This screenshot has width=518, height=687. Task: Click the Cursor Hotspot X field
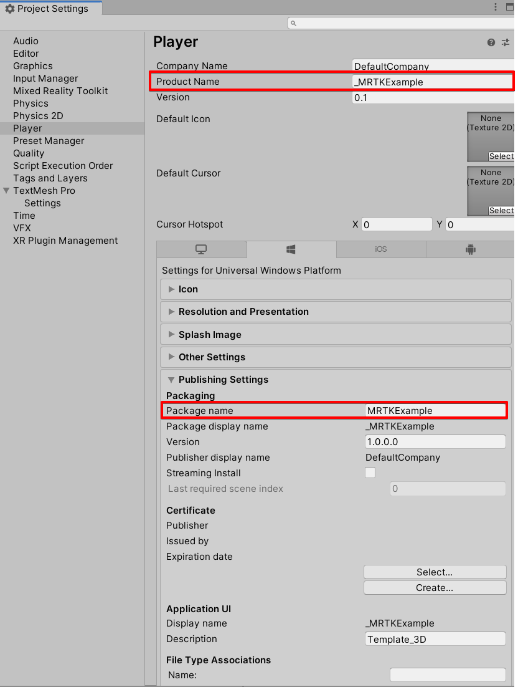coord(397,224)
